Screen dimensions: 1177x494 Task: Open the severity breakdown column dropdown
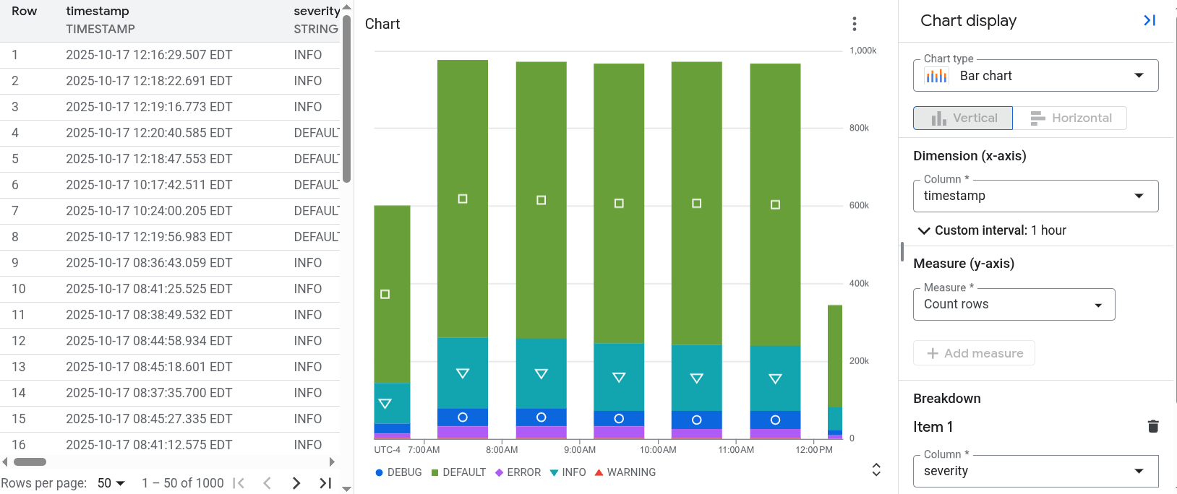click(x=1140, y=470)
